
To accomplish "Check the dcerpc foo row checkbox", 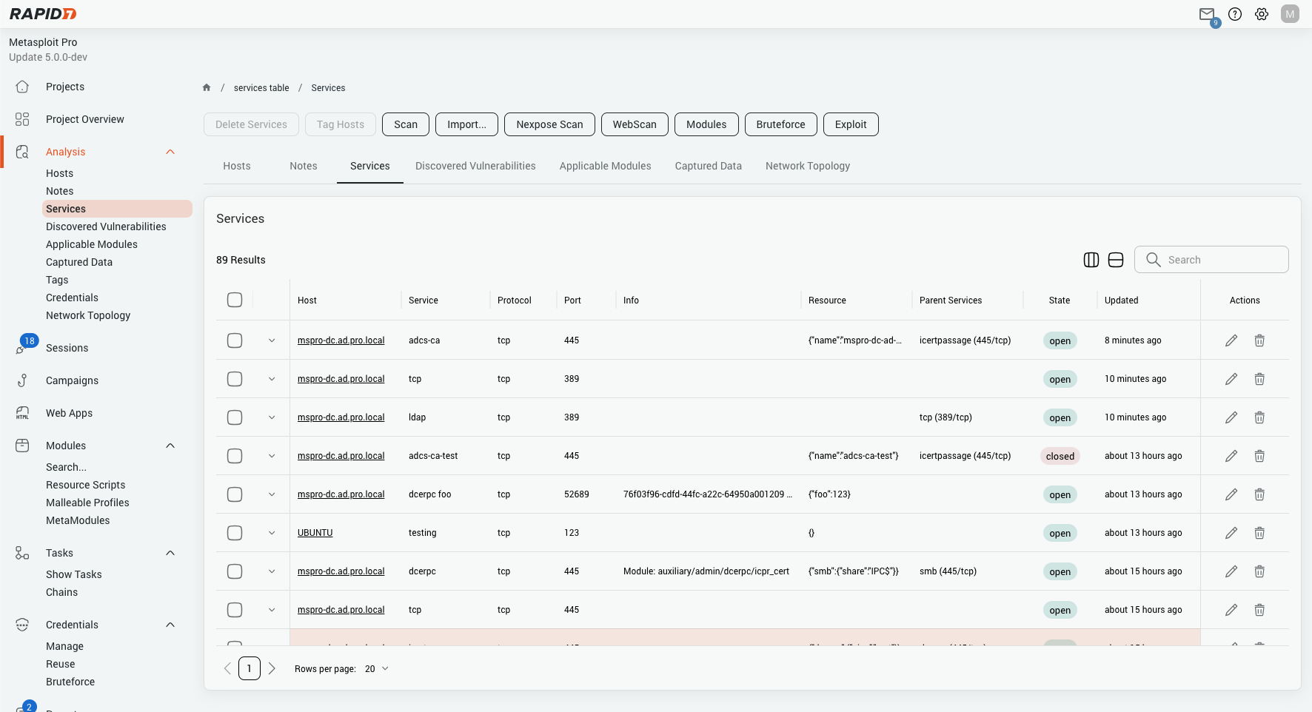I will (235, 494).
